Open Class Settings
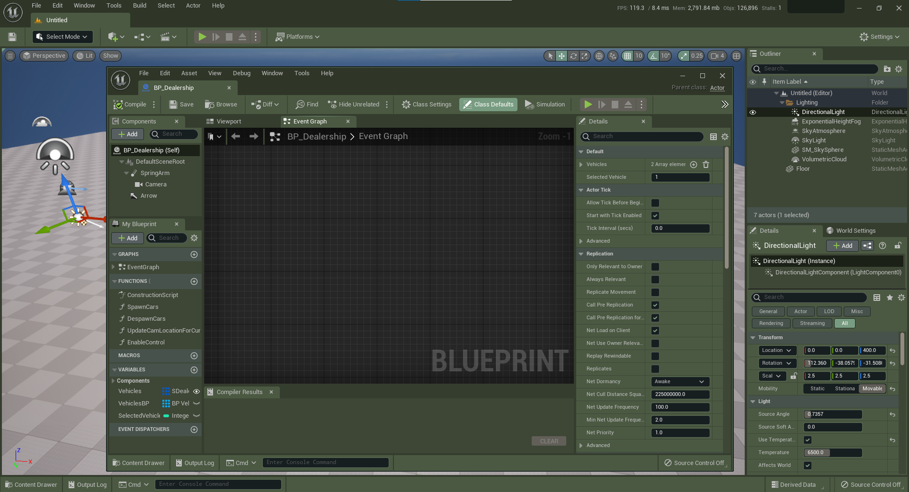 pyautogui.click(x=427, y=105)
